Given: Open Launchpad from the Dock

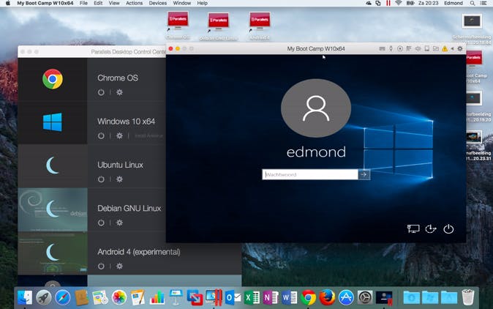Looking at the screenshot, I should coord(44,297).
